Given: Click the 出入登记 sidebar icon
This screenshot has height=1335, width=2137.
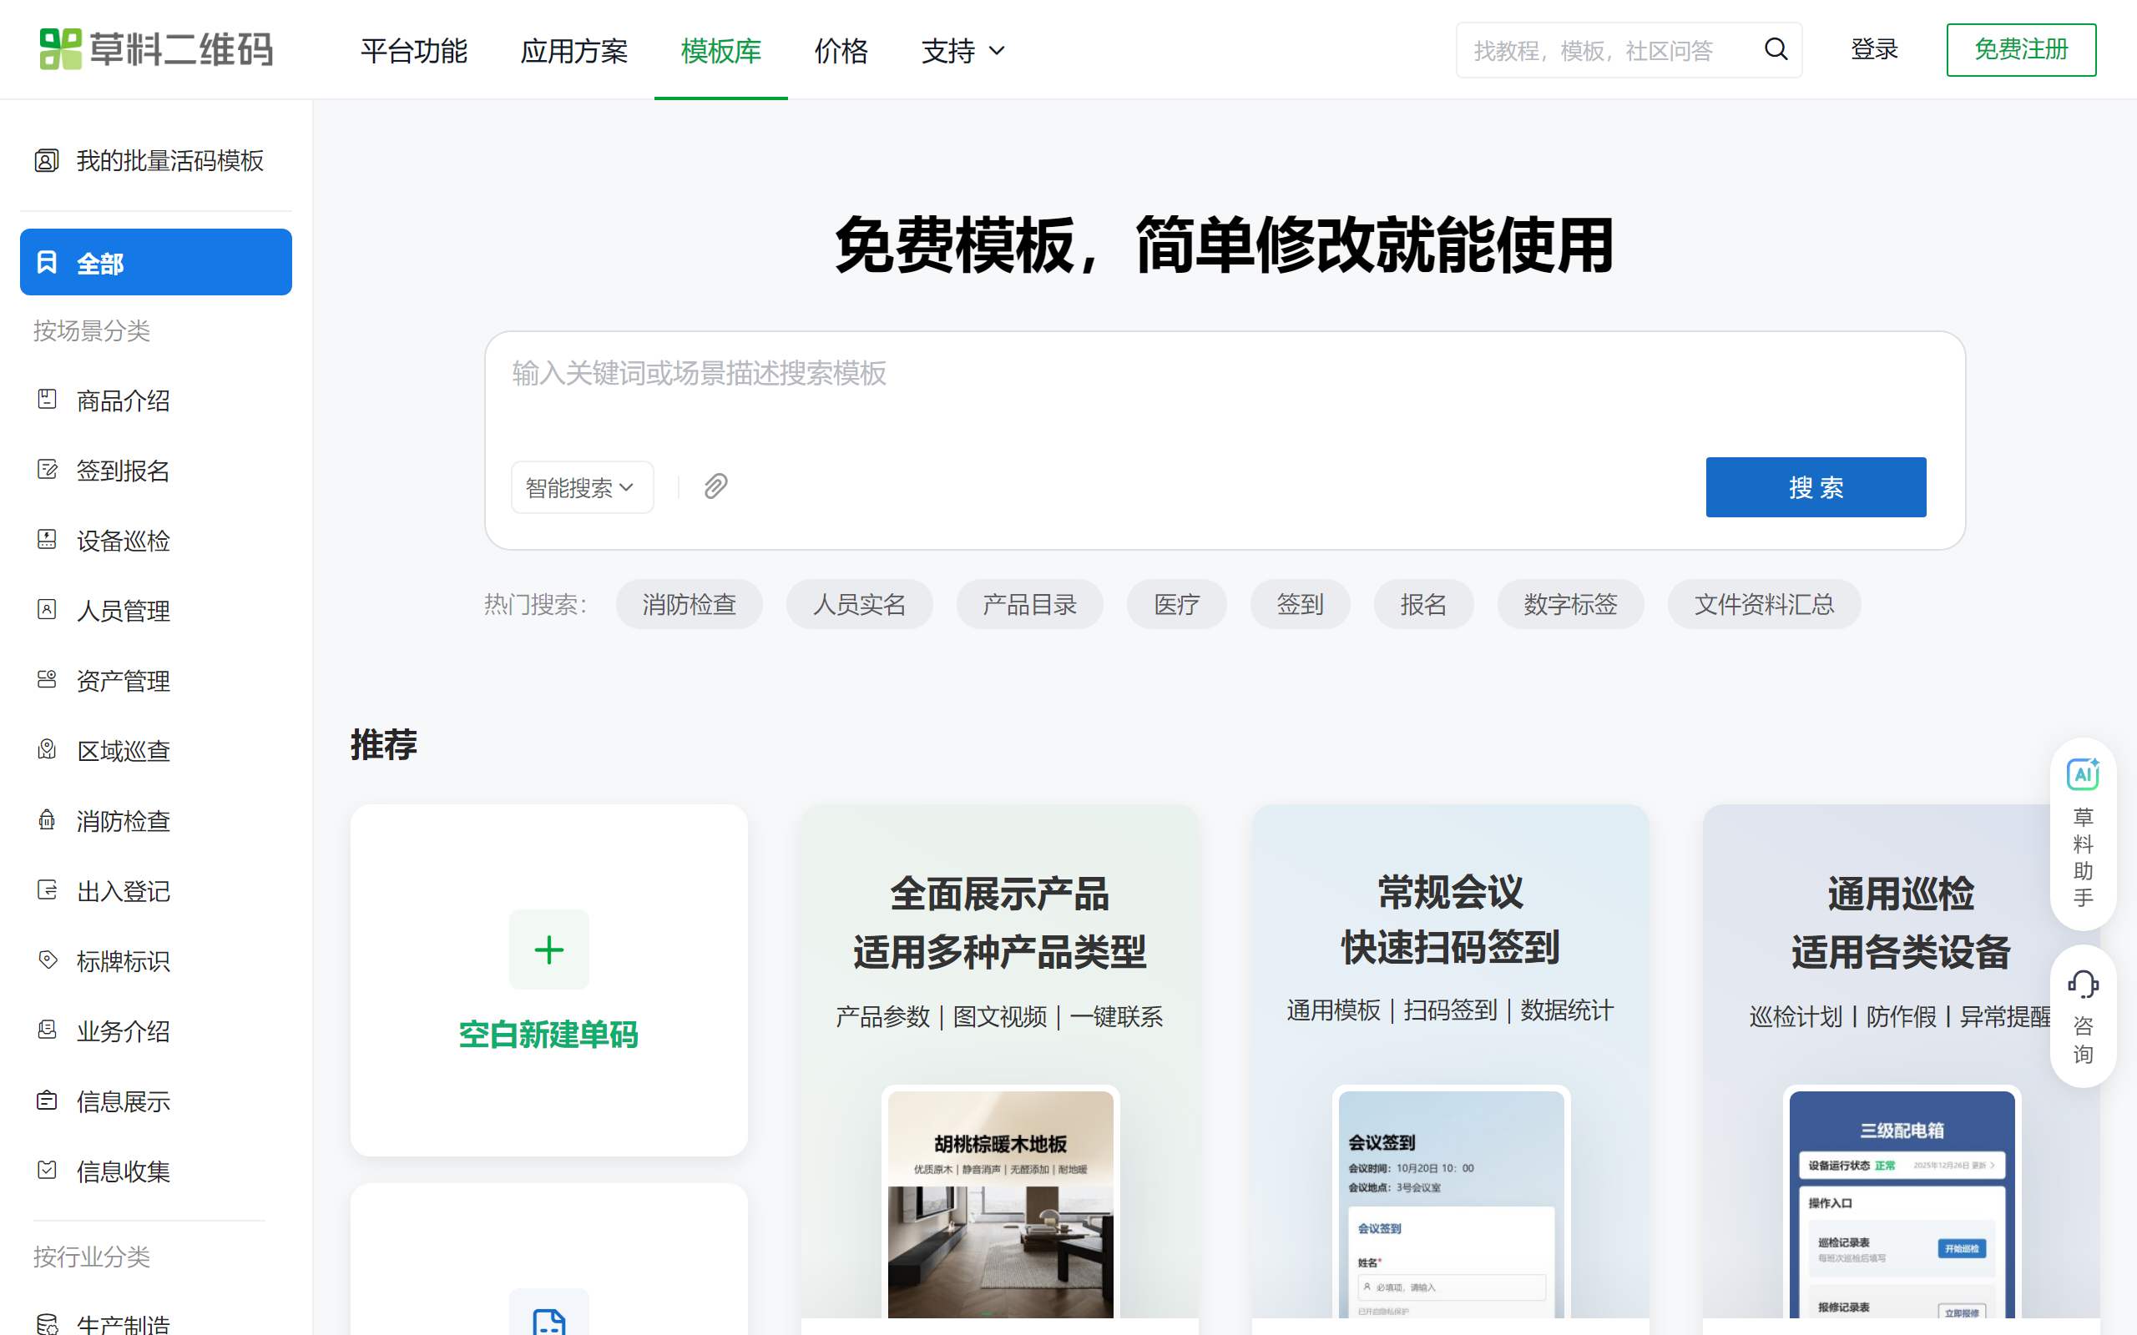Looking at the screenshot, I should 47,890.
